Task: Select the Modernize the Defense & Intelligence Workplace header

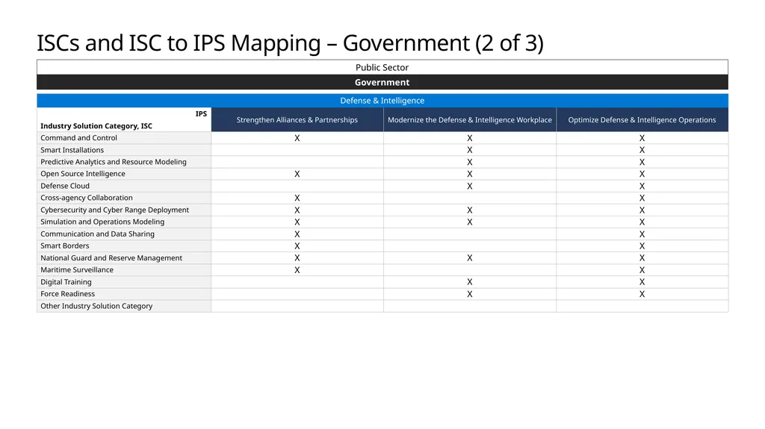Action: [x=470, y=120]
